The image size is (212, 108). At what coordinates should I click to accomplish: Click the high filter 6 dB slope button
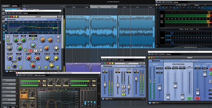[58, 37]
